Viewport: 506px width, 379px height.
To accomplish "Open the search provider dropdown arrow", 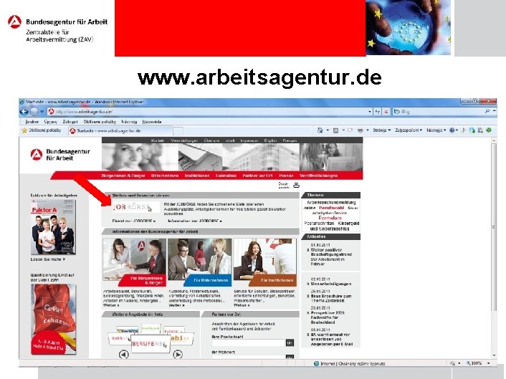I will click(x=495, y=111).
